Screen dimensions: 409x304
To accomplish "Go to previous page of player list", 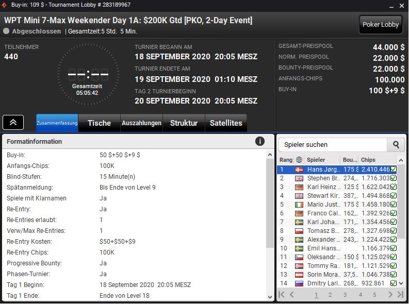I will click(292, 295).
